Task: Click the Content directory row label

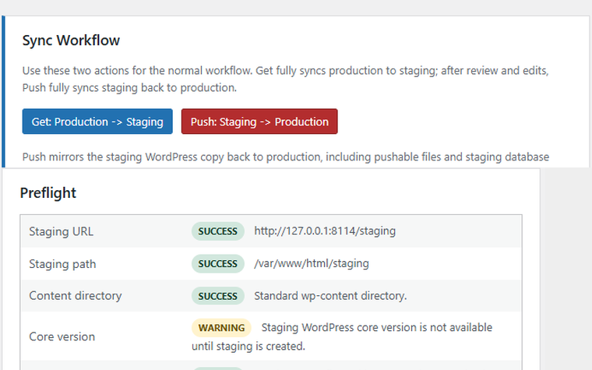Action: (x=76, y=296)
